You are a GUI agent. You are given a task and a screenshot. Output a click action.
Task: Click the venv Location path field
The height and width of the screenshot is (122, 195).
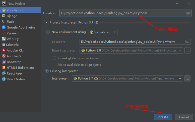click(x=135, y=42)
